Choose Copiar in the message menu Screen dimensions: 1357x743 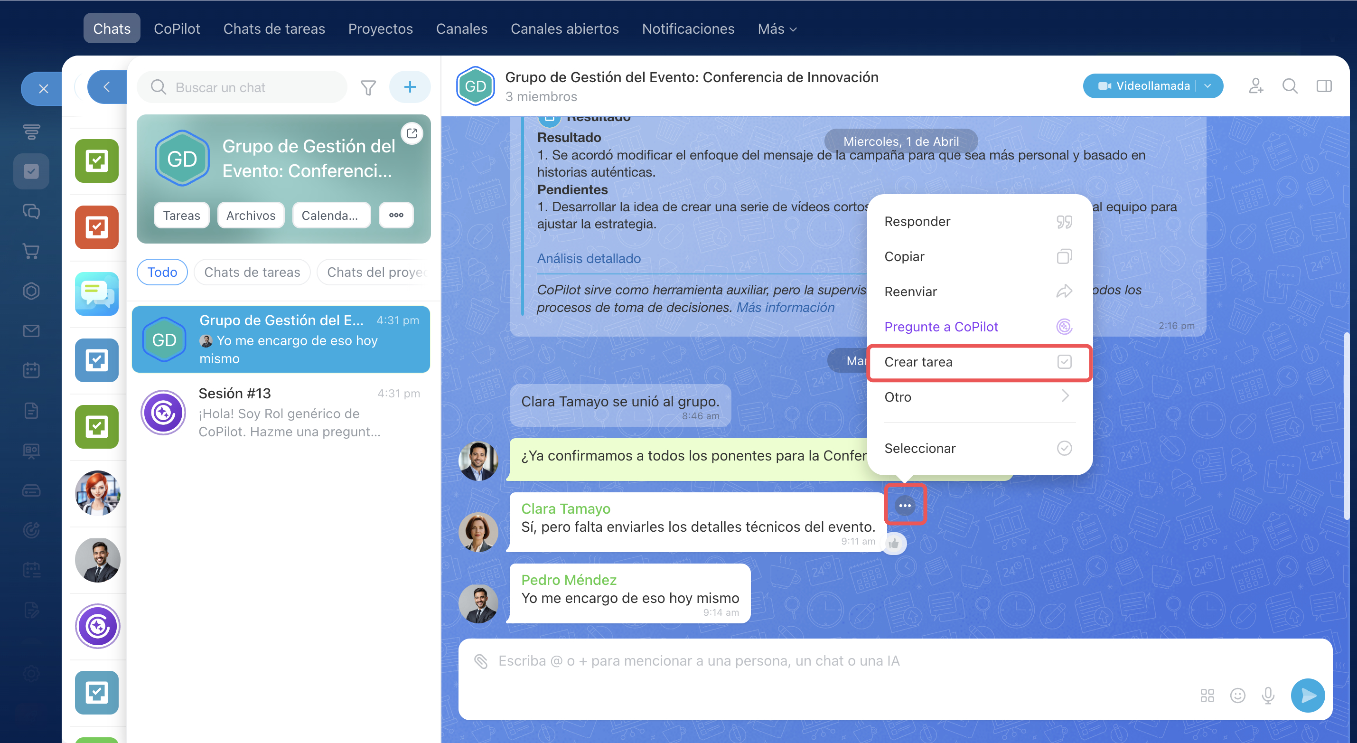pyautogui.click(x=979, y=257)
